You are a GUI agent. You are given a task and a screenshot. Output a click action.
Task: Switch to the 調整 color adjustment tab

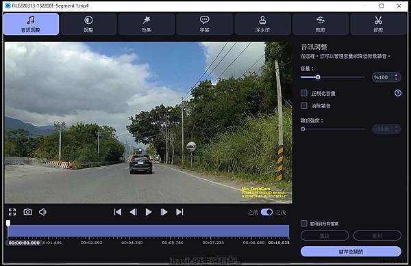(88, 24)
